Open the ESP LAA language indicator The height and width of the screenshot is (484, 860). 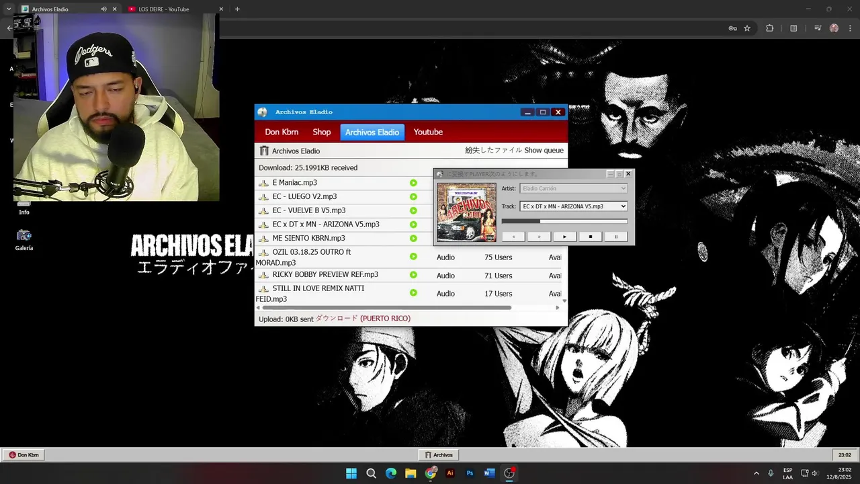point(787,473)
